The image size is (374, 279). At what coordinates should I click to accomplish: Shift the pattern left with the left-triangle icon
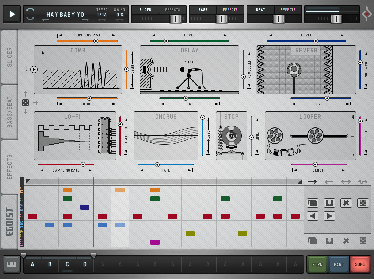[x=312, y=216]
